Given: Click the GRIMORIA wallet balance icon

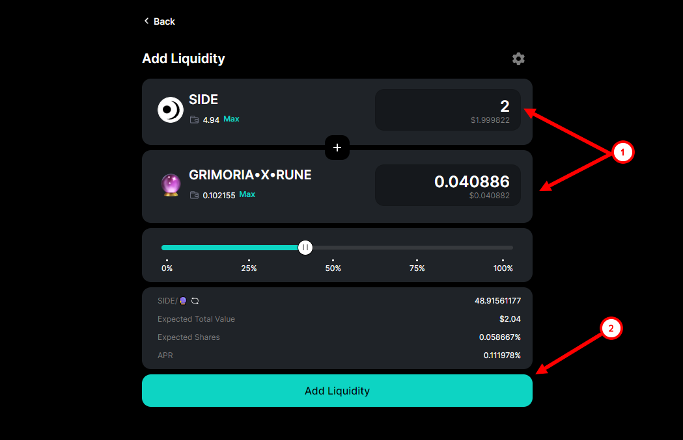Looking at the screenshot, I should 194,195.
